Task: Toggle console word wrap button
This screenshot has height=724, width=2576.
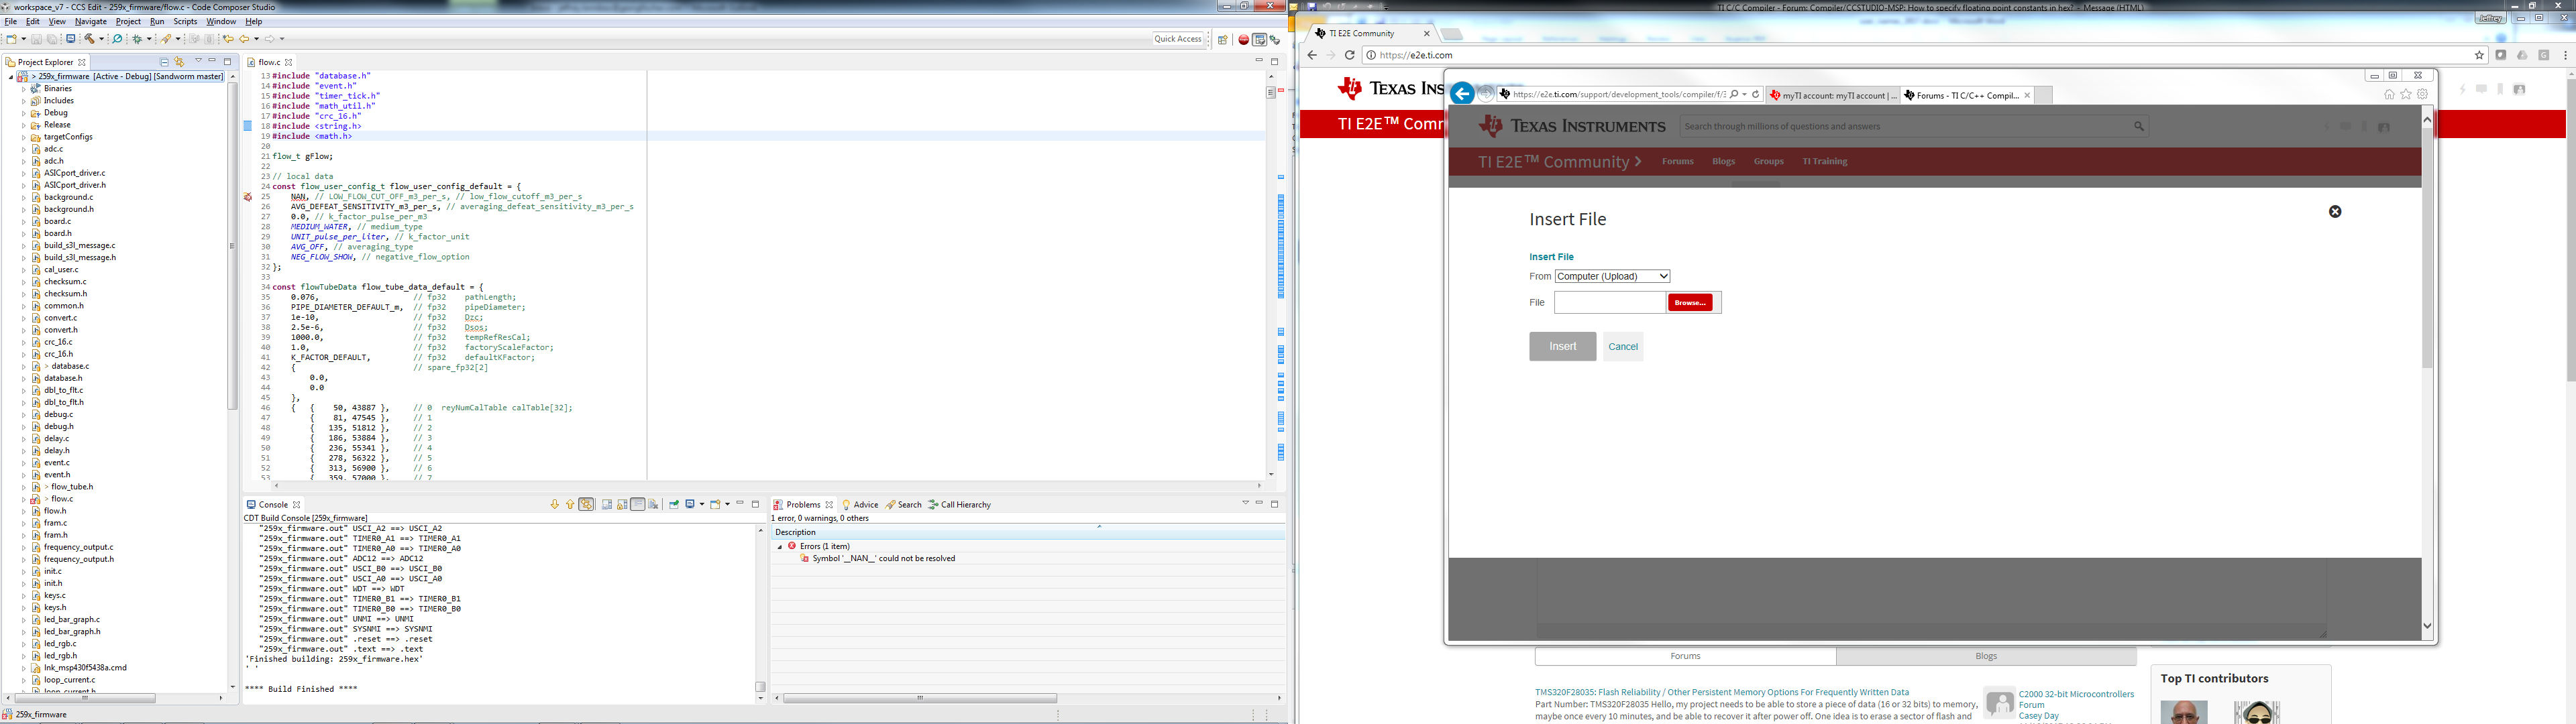Action: (638, 504)
